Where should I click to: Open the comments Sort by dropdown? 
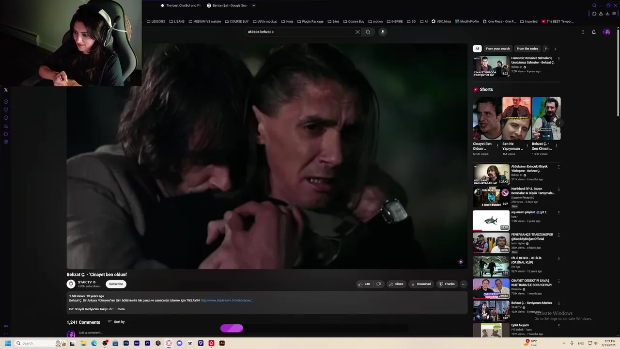coord(116,322)
